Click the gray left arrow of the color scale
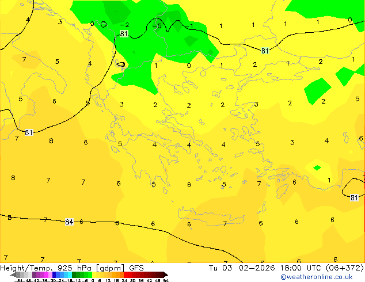365x282 pixels. [13, 275]
